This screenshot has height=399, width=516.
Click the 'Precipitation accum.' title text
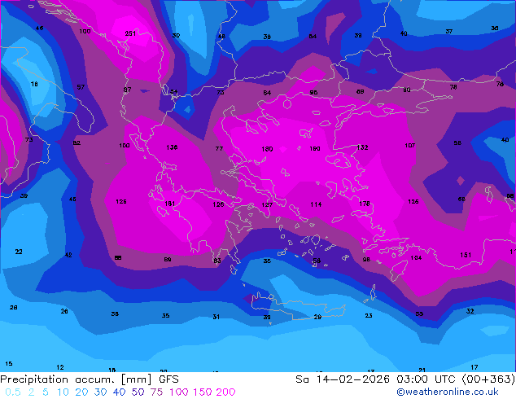[x=57, y=379]
